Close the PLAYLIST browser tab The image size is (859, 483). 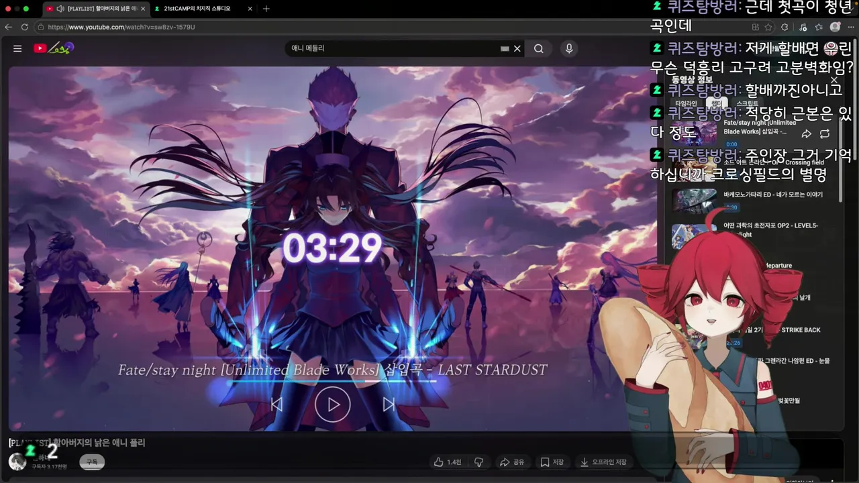coord(143,9)
